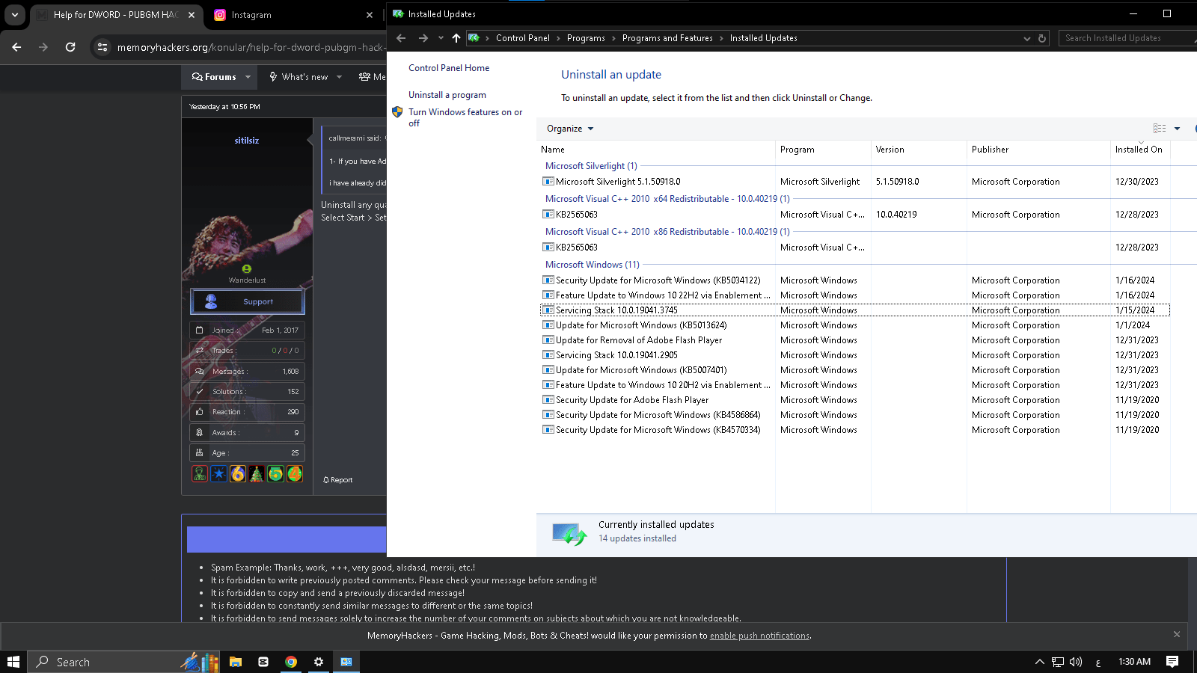
Task: Open File Explorer from taskbar
Action: tap(236, 662)
